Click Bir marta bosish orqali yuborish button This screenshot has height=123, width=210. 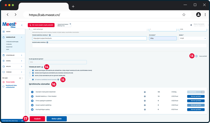41,25
